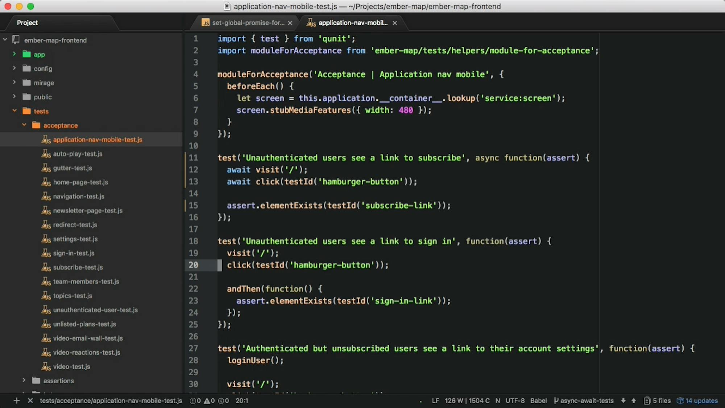Click the errors count circle icon

tap(192, 401)
